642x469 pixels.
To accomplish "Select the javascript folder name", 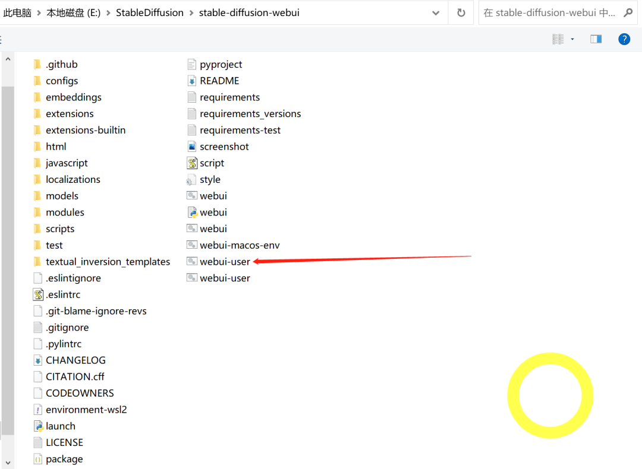I will pos(67,163).
